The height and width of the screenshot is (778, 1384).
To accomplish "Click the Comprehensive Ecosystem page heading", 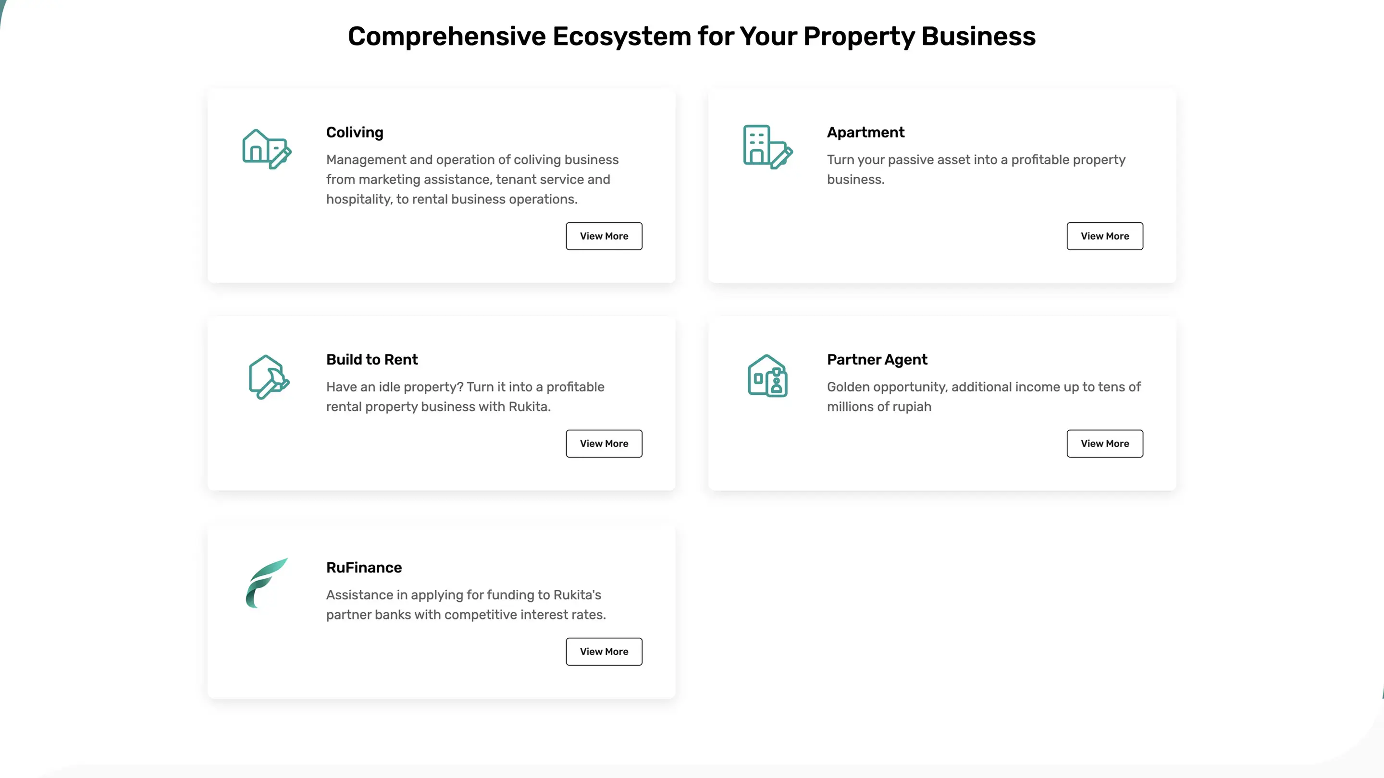I will click(692, 36).
